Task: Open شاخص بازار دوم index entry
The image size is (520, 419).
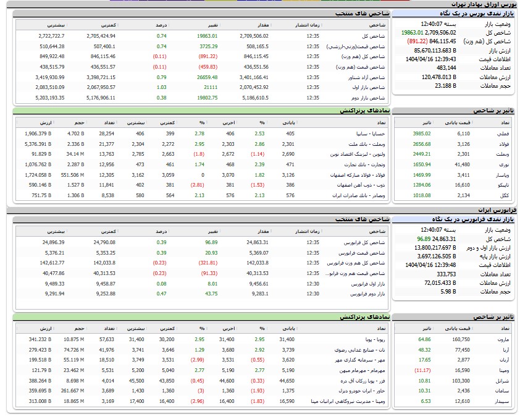Action: (x=367, y=98)
